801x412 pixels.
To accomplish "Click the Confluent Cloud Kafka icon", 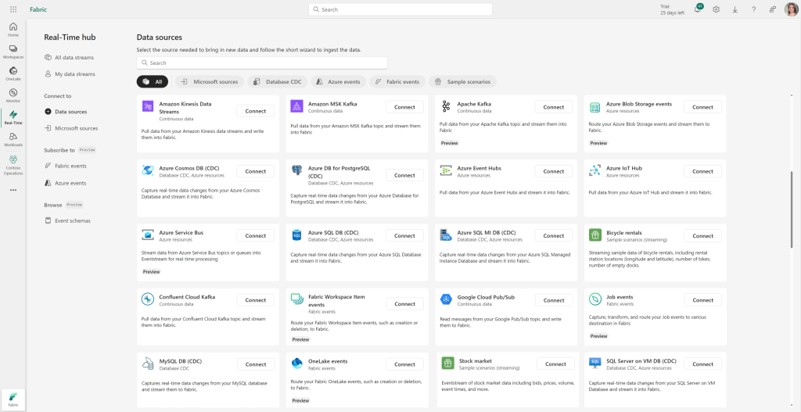I will (148, 299).
